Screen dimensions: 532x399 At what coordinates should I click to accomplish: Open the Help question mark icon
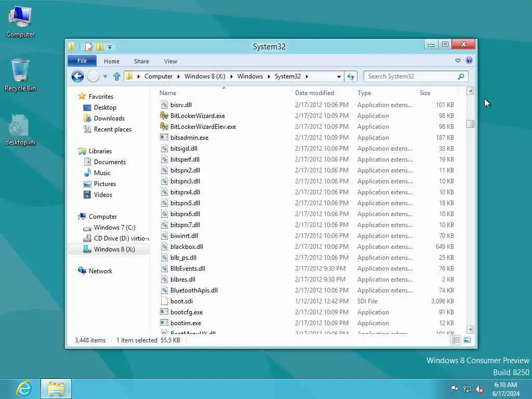[x=469, y=60]
